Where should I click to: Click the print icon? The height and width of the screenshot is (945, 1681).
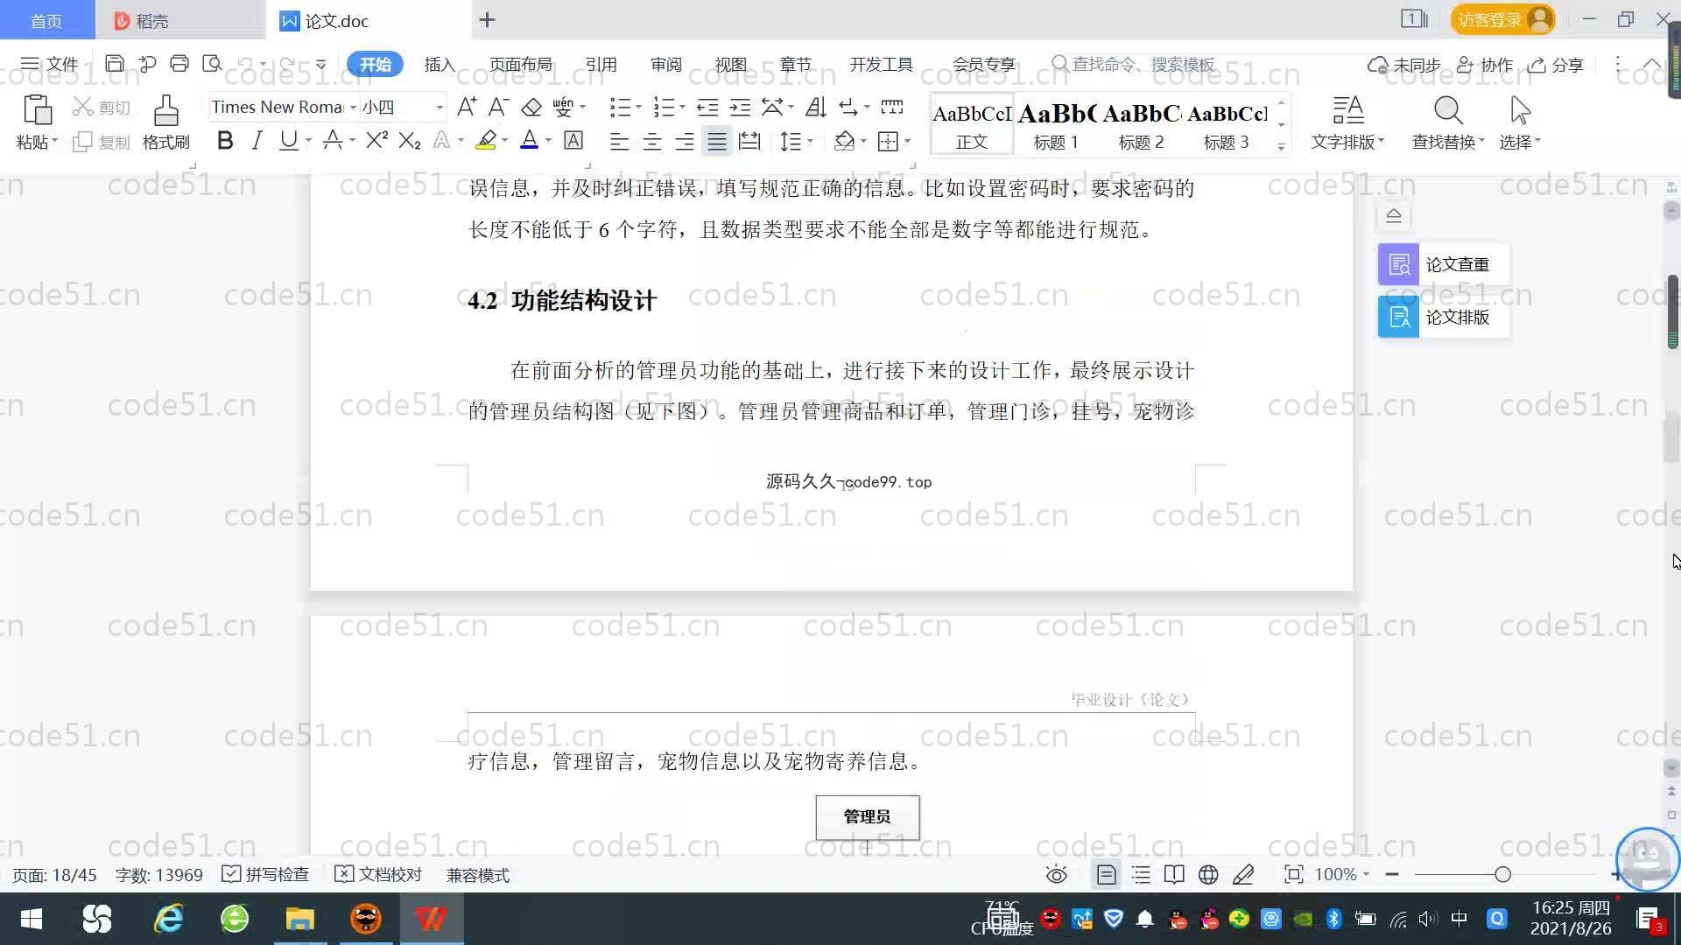(x=179, y=63)
